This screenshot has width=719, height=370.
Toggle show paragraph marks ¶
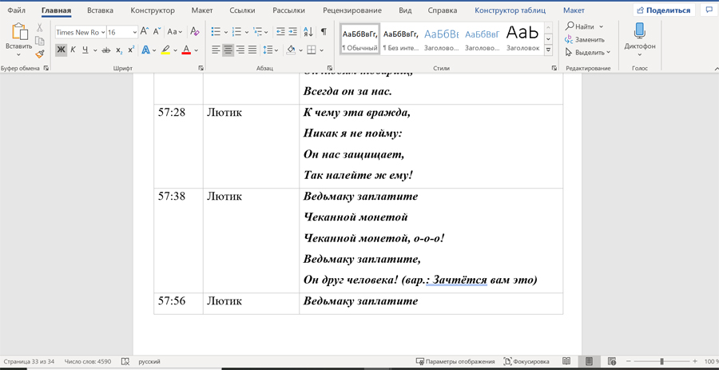coord(324,32)
